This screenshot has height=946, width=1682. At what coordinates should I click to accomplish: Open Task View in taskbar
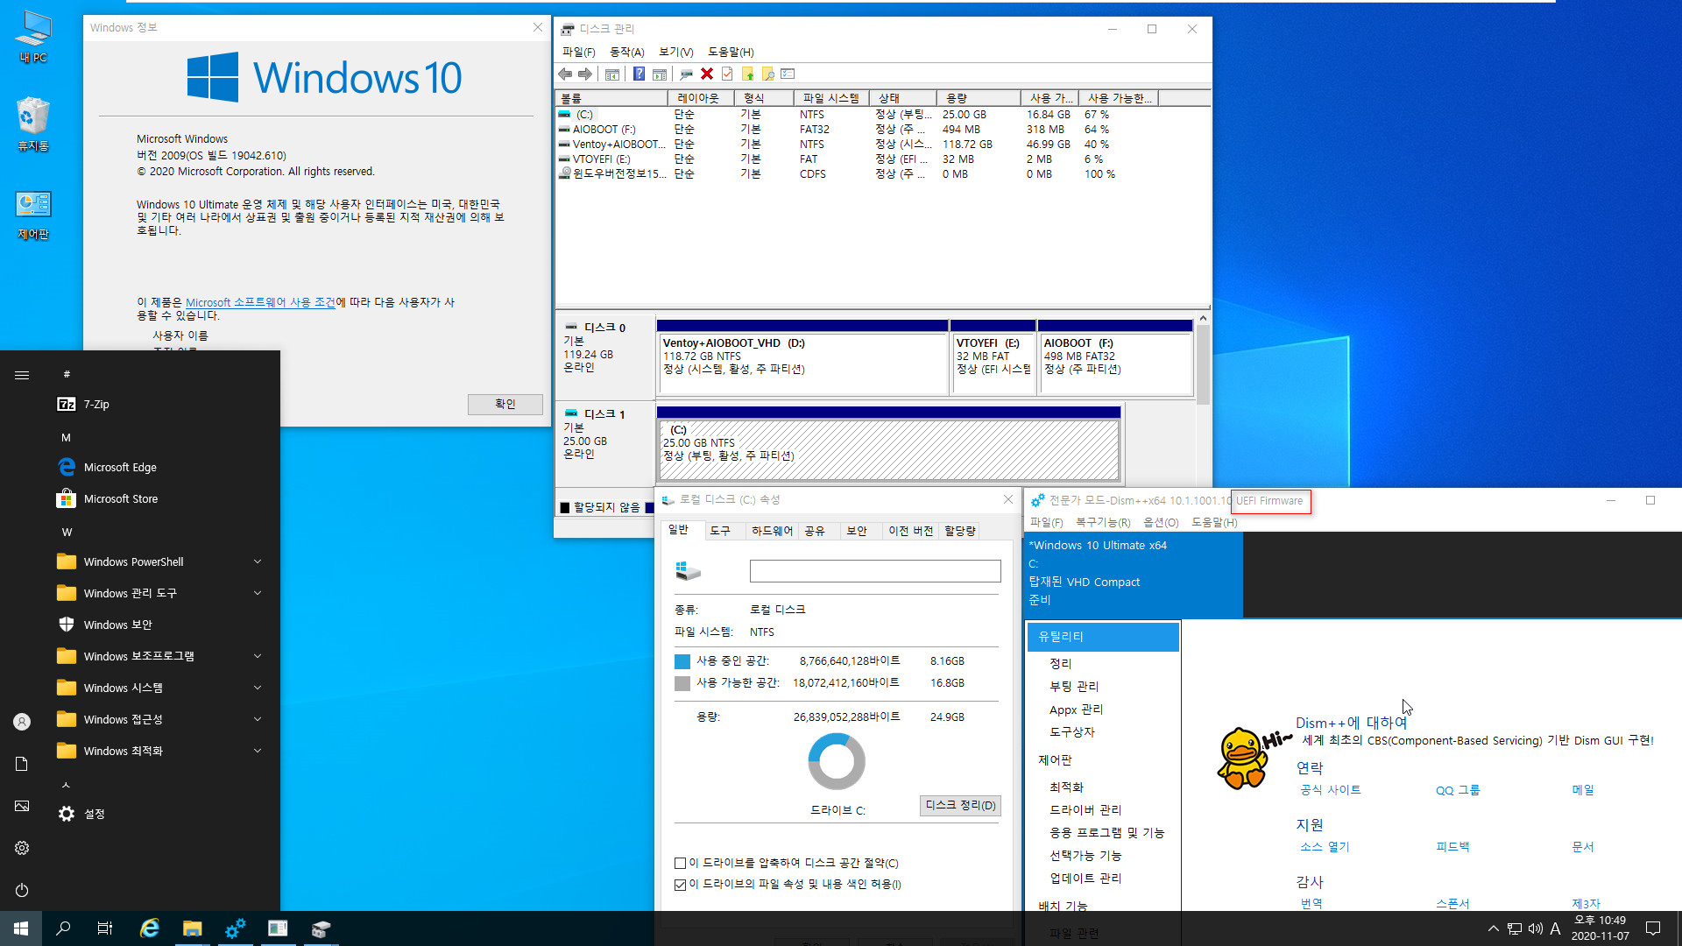[x=105, y=928]
